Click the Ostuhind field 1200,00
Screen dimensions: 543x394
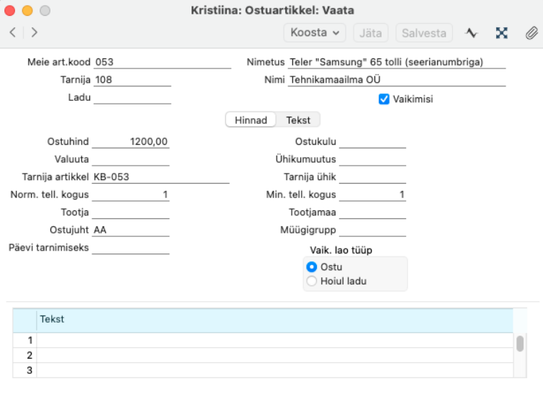(130, 142)
